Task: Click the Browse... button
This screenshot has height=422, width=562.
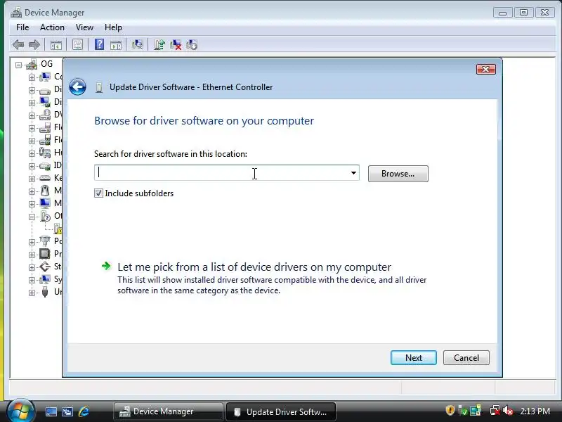Action: tap(398, 174)
